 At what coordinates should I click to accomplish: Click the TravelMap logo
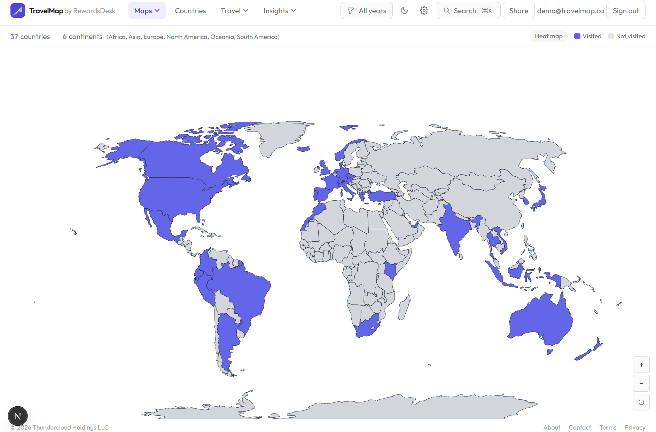[x=18, y=10]
